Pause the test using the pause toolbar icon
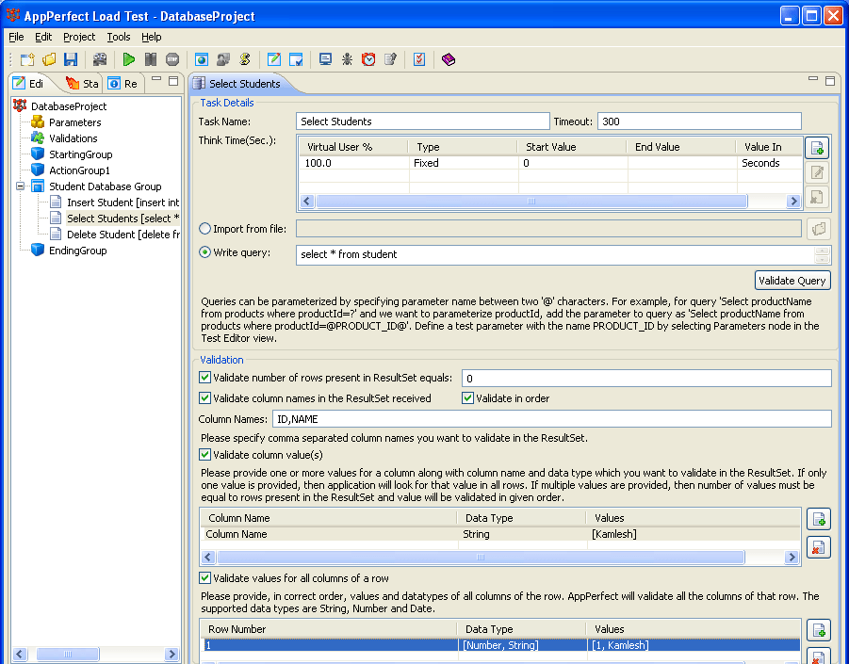 pyautogui.click(x=151, y=58)
